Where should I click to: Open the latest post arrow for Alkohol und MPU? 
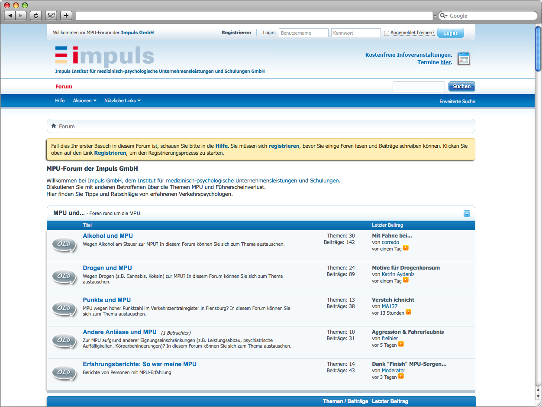pos(406,248)
